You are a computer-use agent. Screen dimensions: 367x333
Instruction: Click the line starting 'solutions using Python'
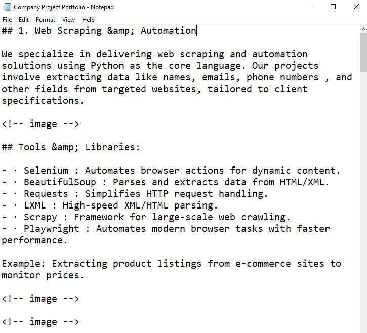pos(160,66)
